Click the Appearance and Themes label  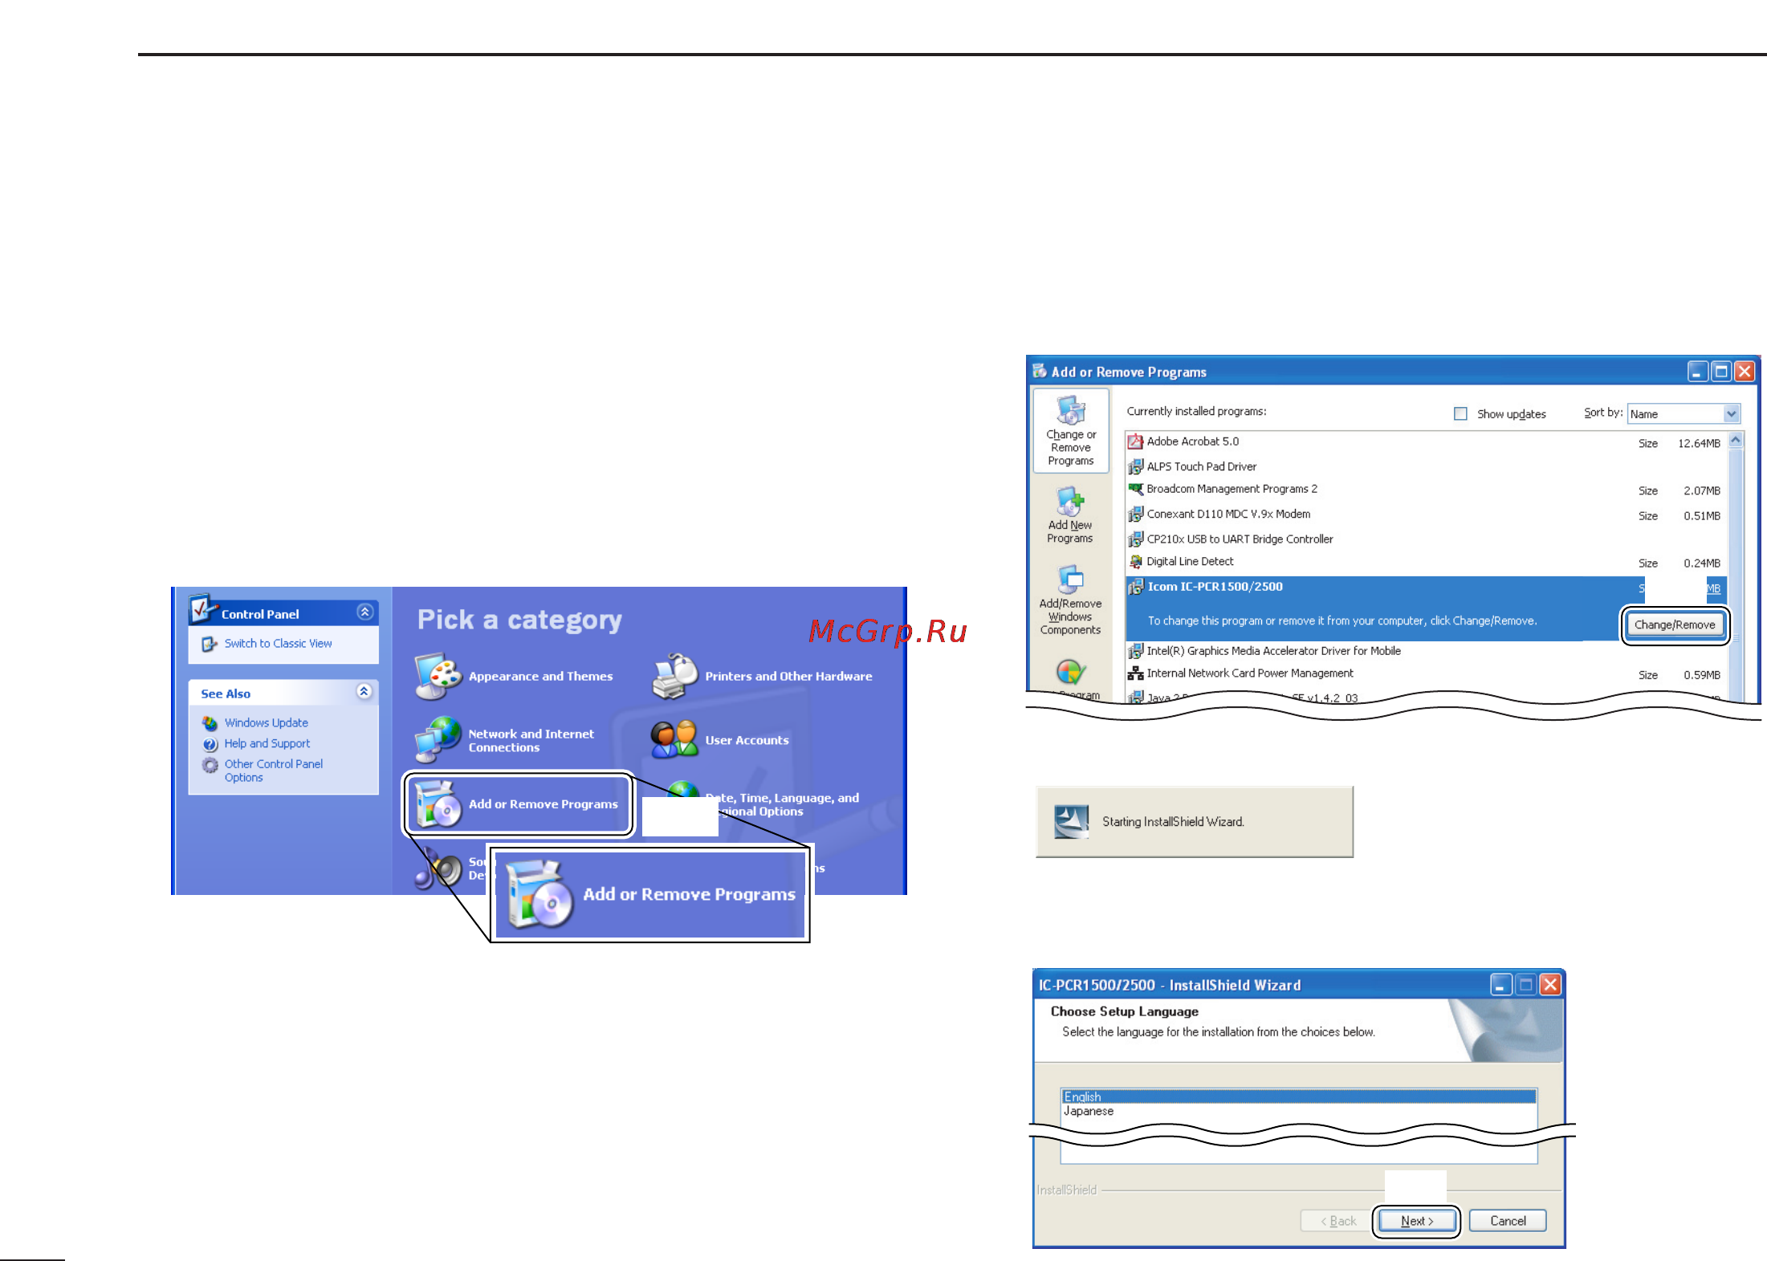(x=540, y=677)
